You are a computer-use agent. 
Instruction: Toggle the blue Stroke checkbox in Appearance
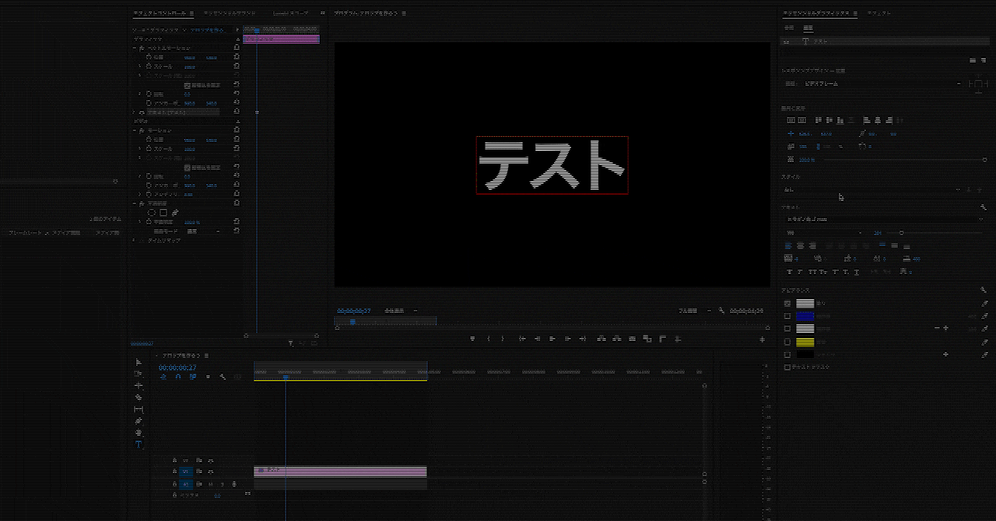pyautogui.click(x=787, y=316)
